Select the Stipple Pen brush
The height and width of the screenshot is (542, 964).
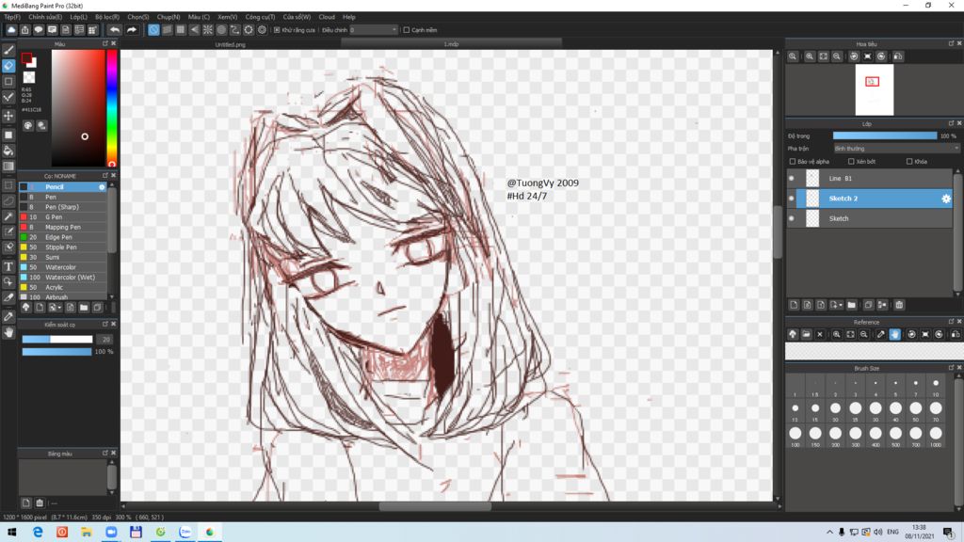(63, 247)
